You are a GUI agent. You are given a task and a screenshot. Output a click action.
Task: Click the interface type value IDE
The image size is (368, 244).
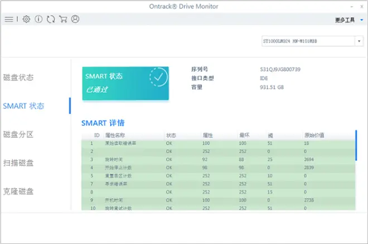click(x=264, y=78)
